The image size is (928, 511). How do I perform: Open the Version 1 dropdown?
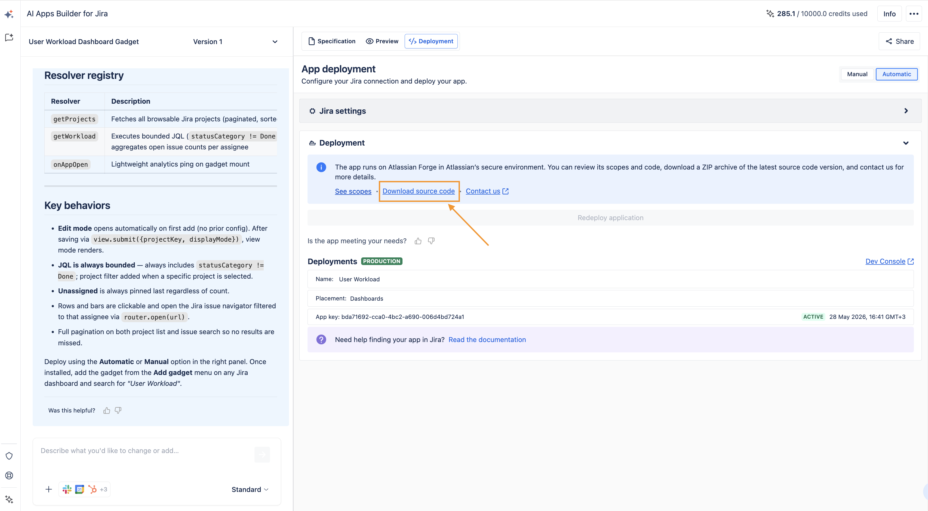tap(235, 42)
